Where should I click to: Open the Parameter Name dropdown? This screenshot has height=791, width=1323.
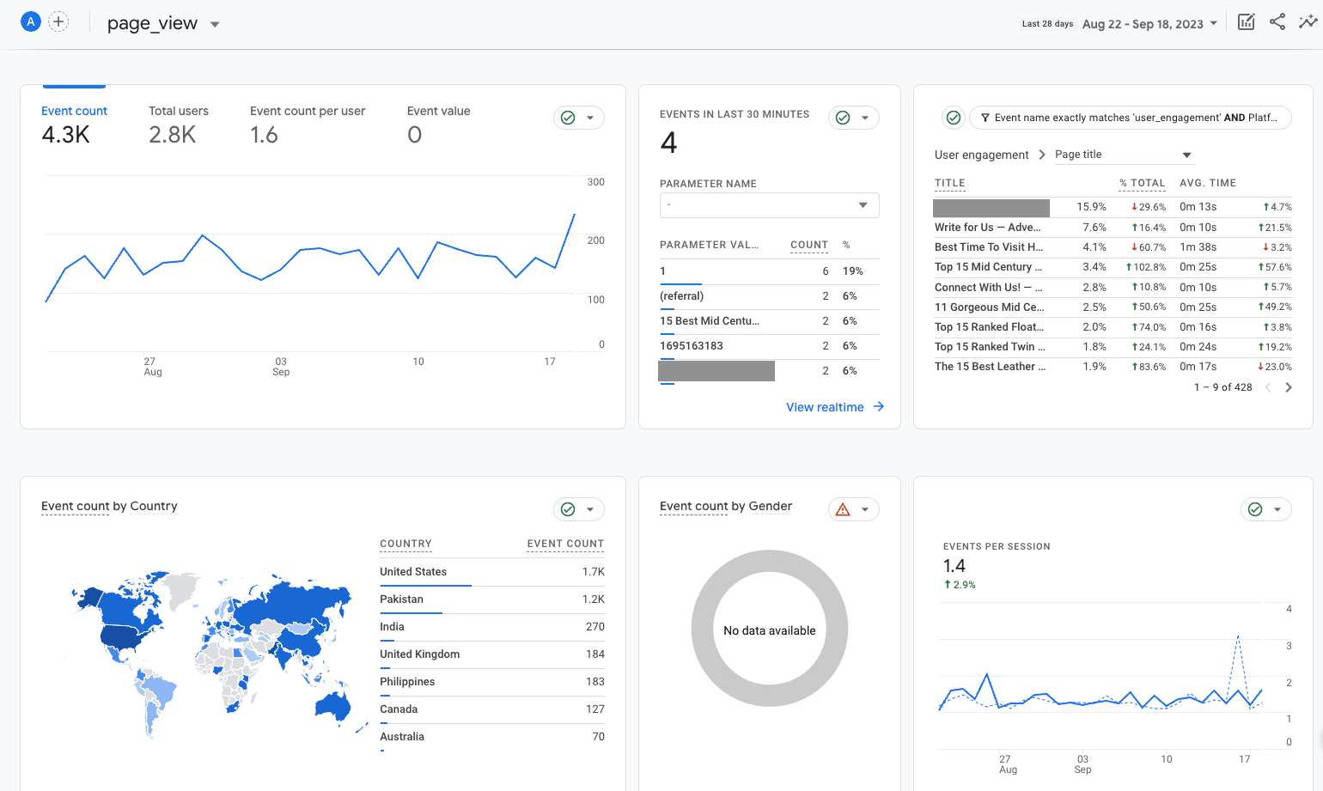click(769, 205)
